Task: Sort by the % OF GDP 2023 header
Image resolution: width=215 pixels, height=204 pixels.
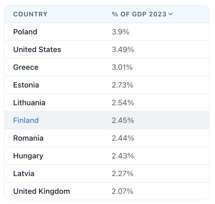Action: coord(139,14)
